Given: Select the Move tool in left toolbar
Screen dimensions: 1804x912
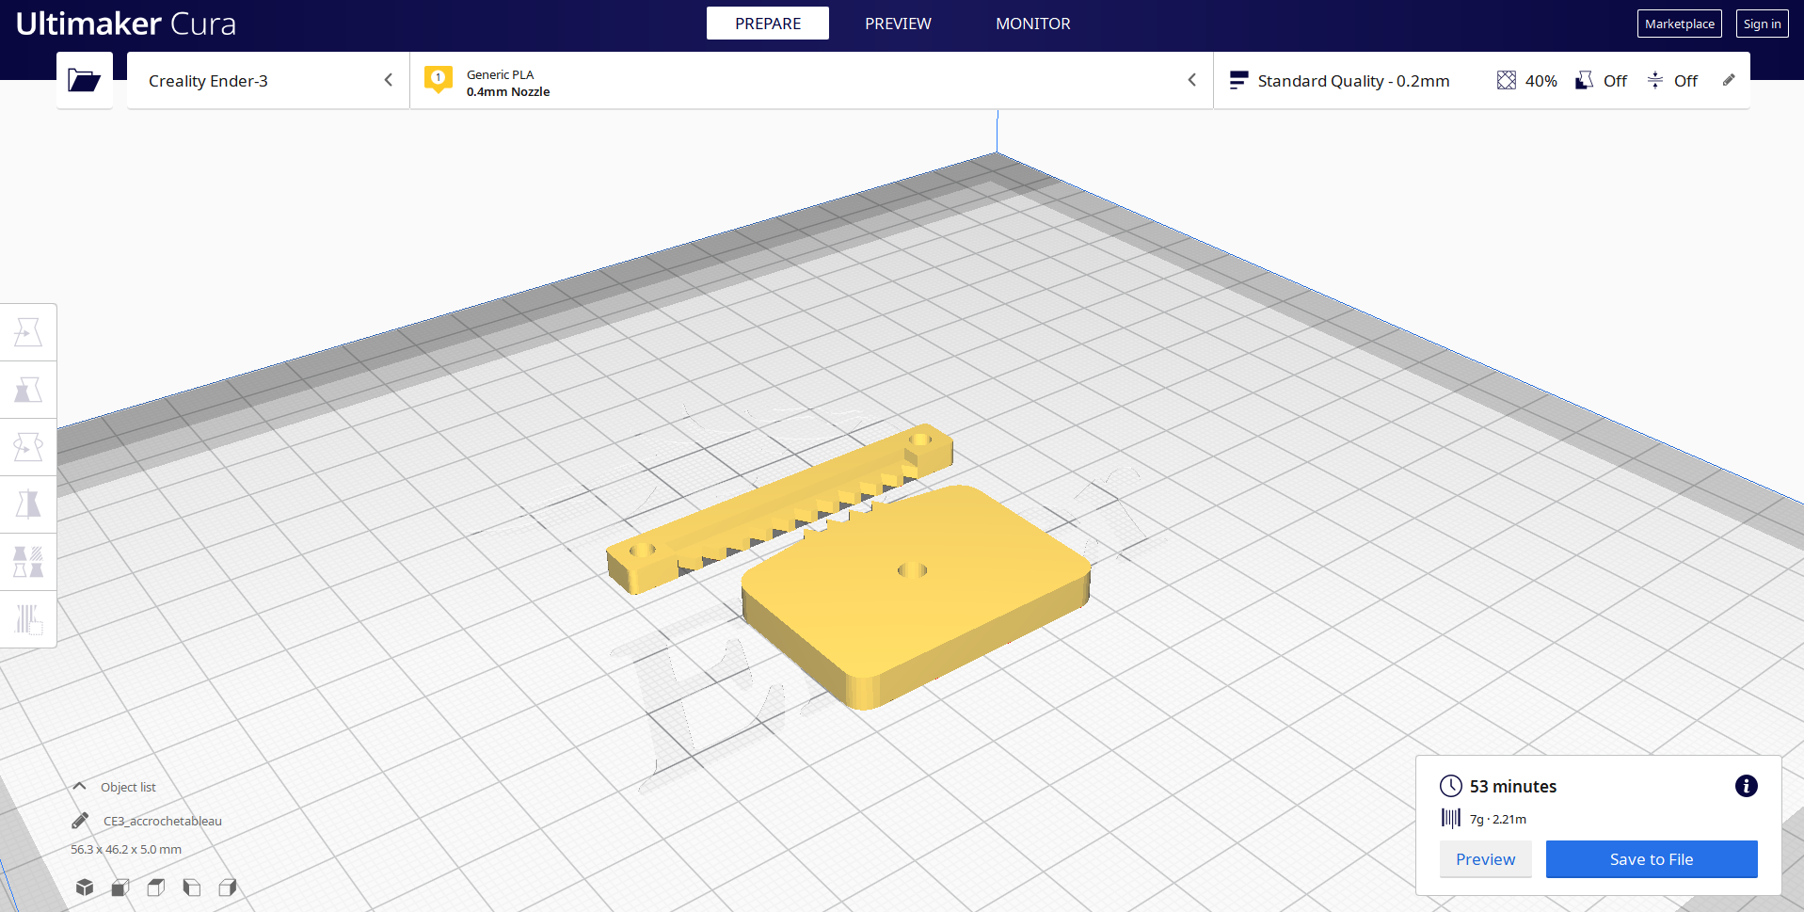Looking at the screenshot, I should pyautogui.click(x=28, y=332).
